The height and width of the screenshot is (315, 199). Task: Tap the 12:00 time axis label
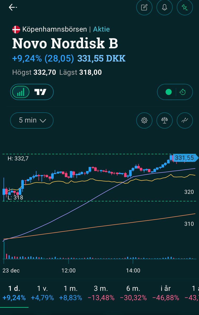pyautogui.click(x=68, y=270)
